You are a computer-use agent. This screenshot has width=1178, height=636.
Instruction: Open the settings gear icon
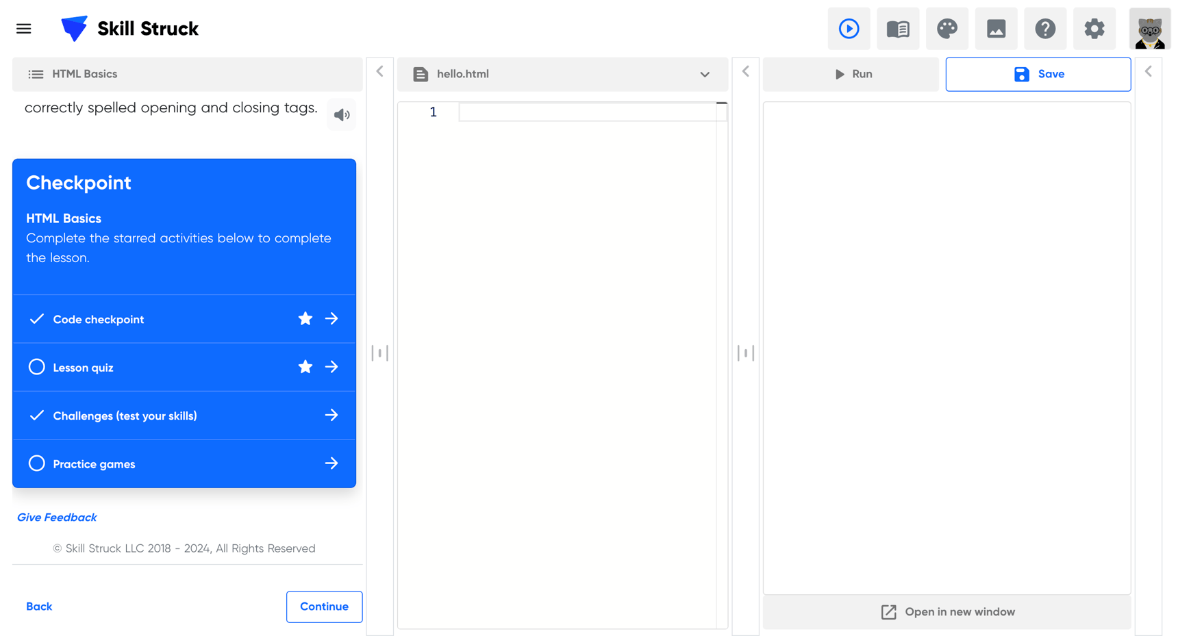(1094, 29)
